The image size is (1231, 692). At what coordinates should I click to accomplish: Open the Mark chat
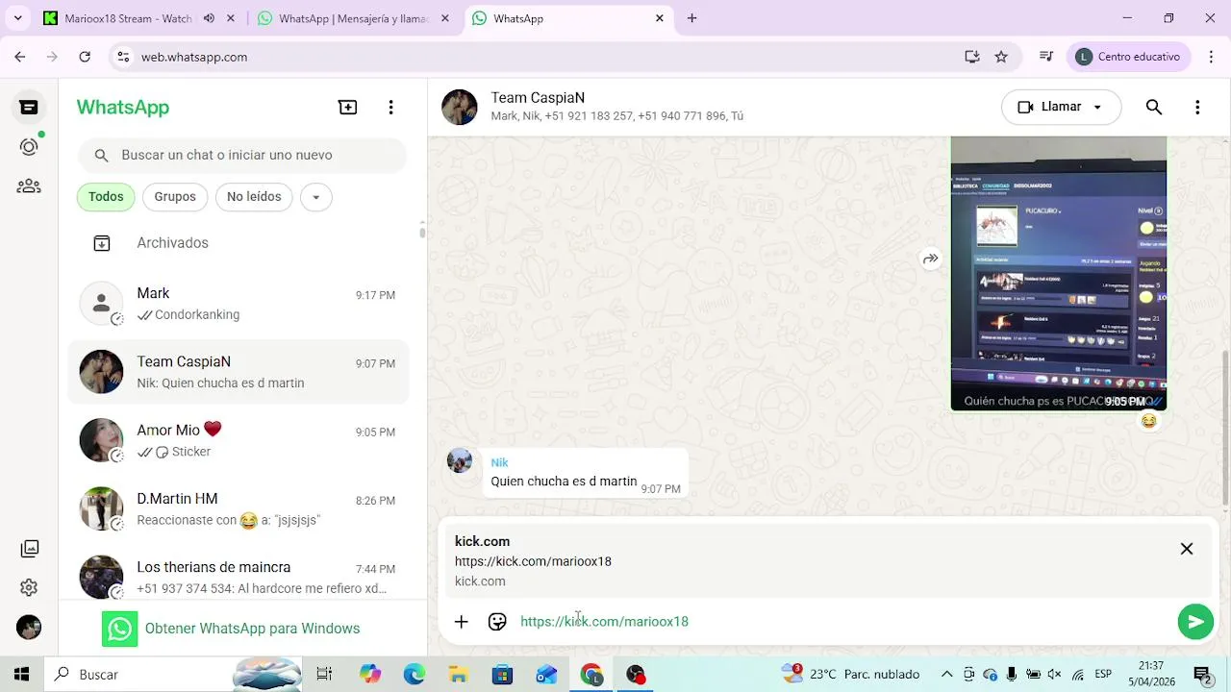[238, 304]
